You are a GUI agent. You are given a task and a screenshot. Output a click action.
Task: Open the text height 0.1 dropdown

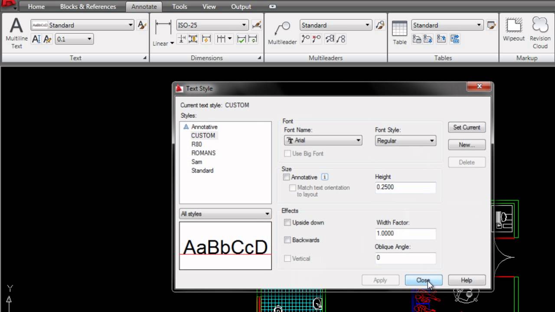pos(74,39)
